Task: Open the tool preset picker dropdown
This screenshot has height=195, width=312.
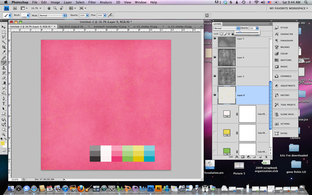Action: [x=9, y=15]
